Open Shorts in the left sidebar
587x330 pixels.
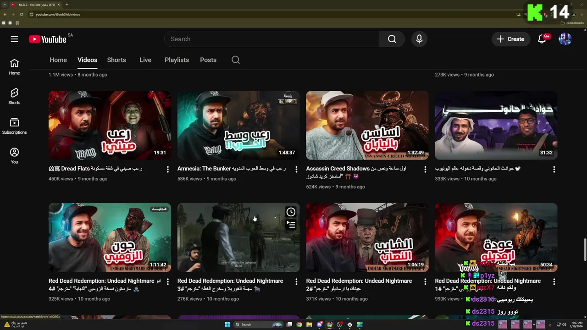pyautogui.click(x=14, y=96)
